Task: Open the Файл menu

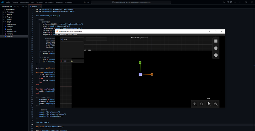Action: 8,3
